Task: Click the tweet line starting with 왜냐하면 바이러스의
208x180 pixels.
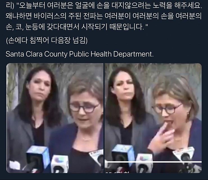Action: 104,16
